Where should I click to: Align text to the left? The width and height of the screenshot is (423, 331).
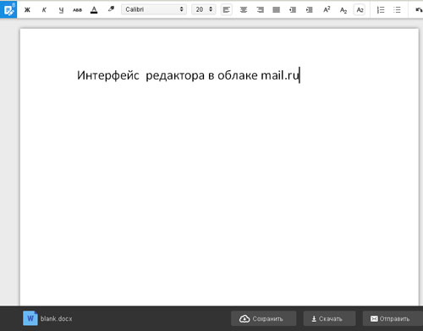(227, 10)
